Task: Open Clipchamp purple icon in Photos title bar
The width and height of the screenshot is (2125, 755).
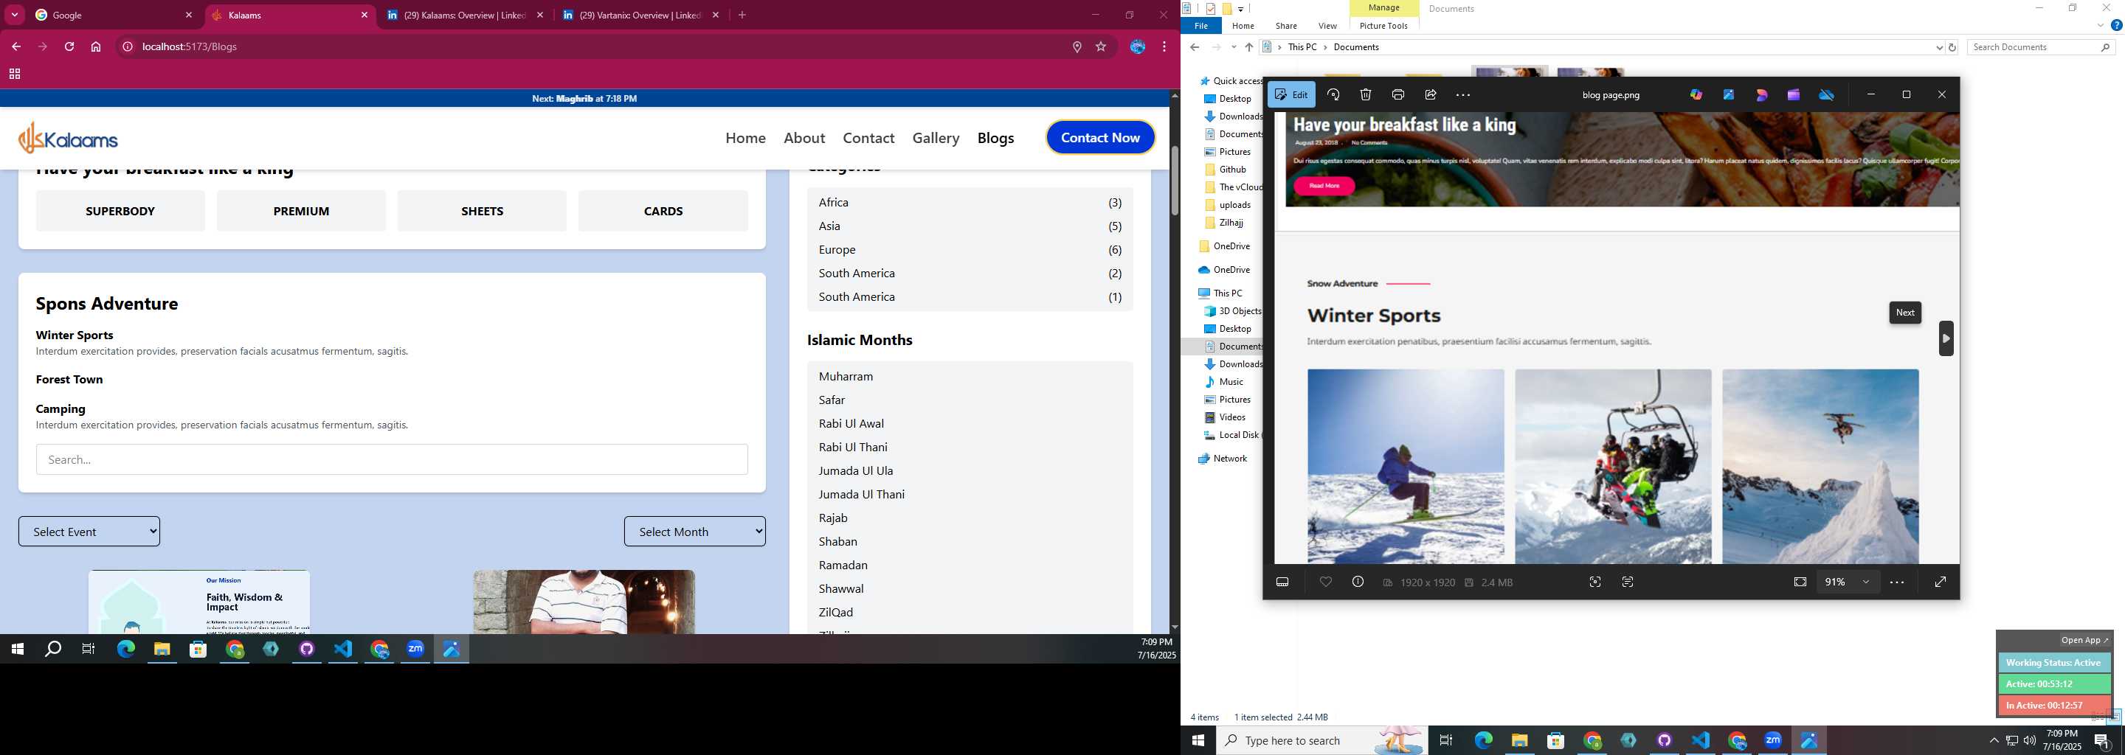Action: pos(1794,95)
